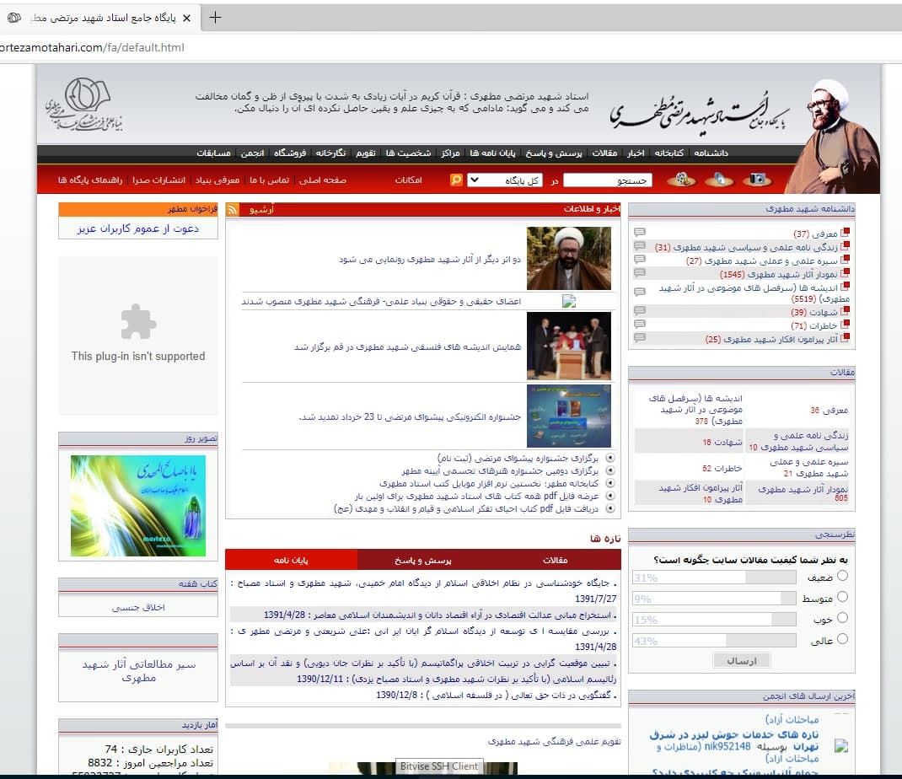Expand the شهادت (39) encyclopedia tree item
902x779 pixels.
tap(845, 312)
